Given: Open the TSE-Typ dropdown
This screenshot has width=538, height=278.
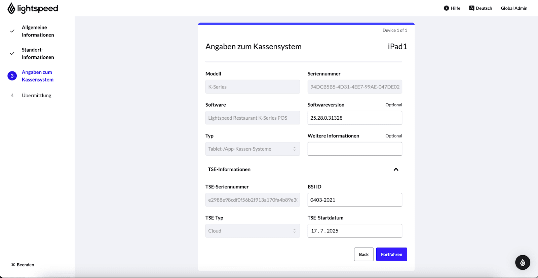Looking at the screenshot, I should tap(253, 231).
